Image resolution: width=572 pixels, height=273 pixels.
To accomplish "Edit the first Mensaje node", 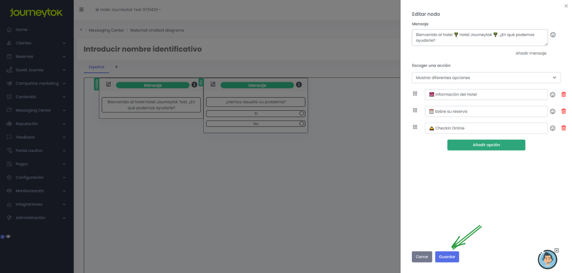I will (109, 84).
